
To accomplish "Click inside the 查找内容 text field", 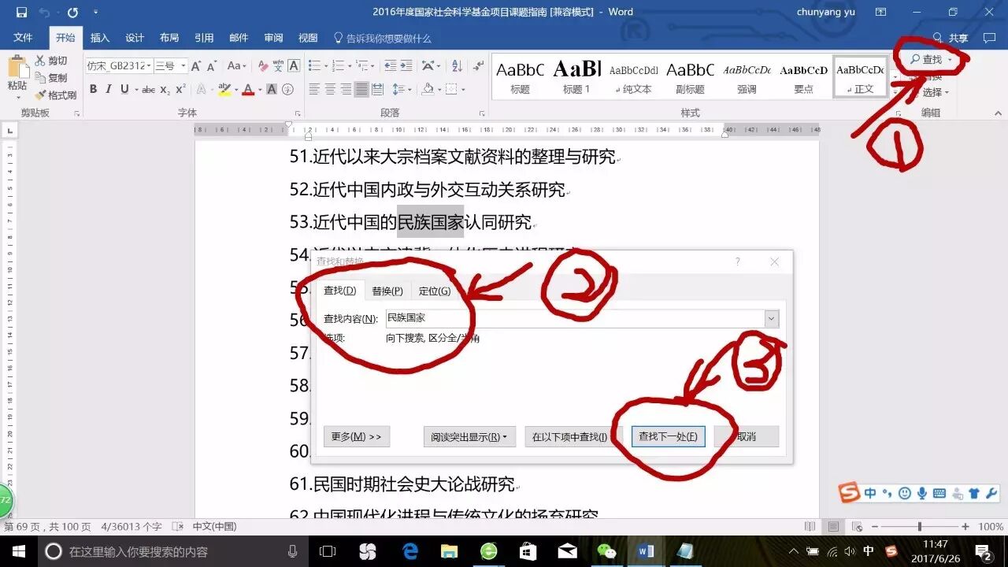I will click(575, 318).
